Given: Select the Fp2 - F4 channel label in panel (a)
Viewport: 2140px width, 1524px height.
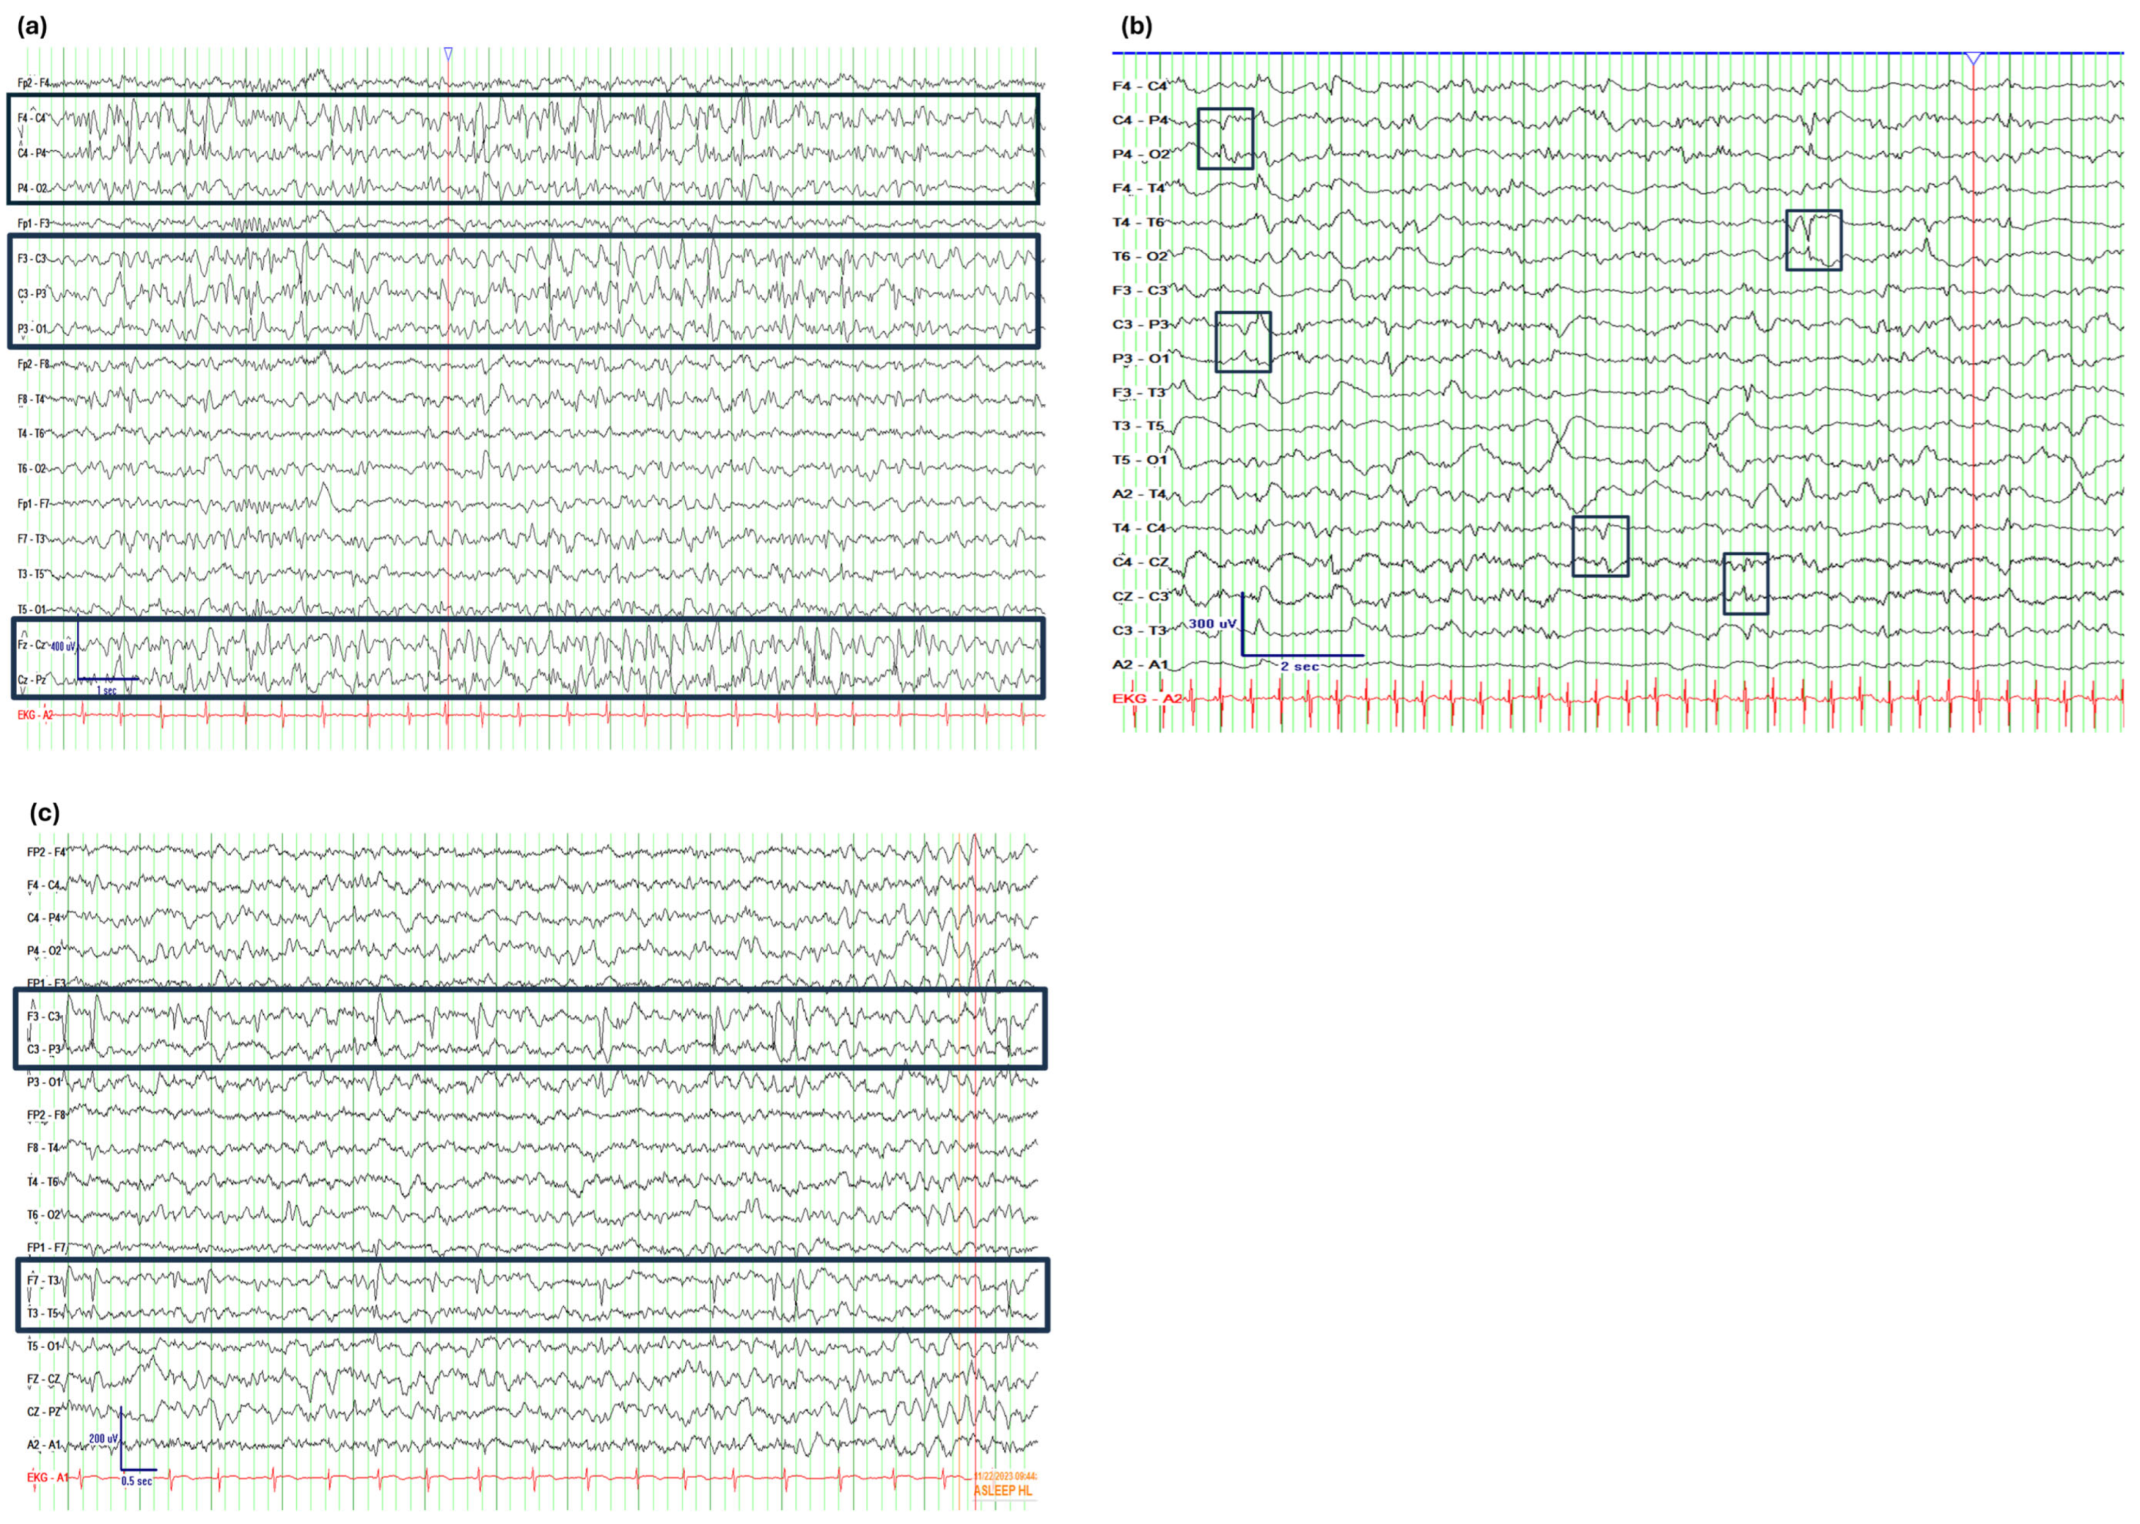Looking at the screenshot, I should pyautogui.click(x=33, y=84).
